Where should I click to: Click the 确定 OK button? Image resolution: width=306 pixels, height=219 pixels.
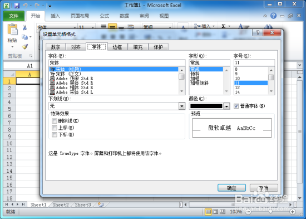click(x=231, y=188)
